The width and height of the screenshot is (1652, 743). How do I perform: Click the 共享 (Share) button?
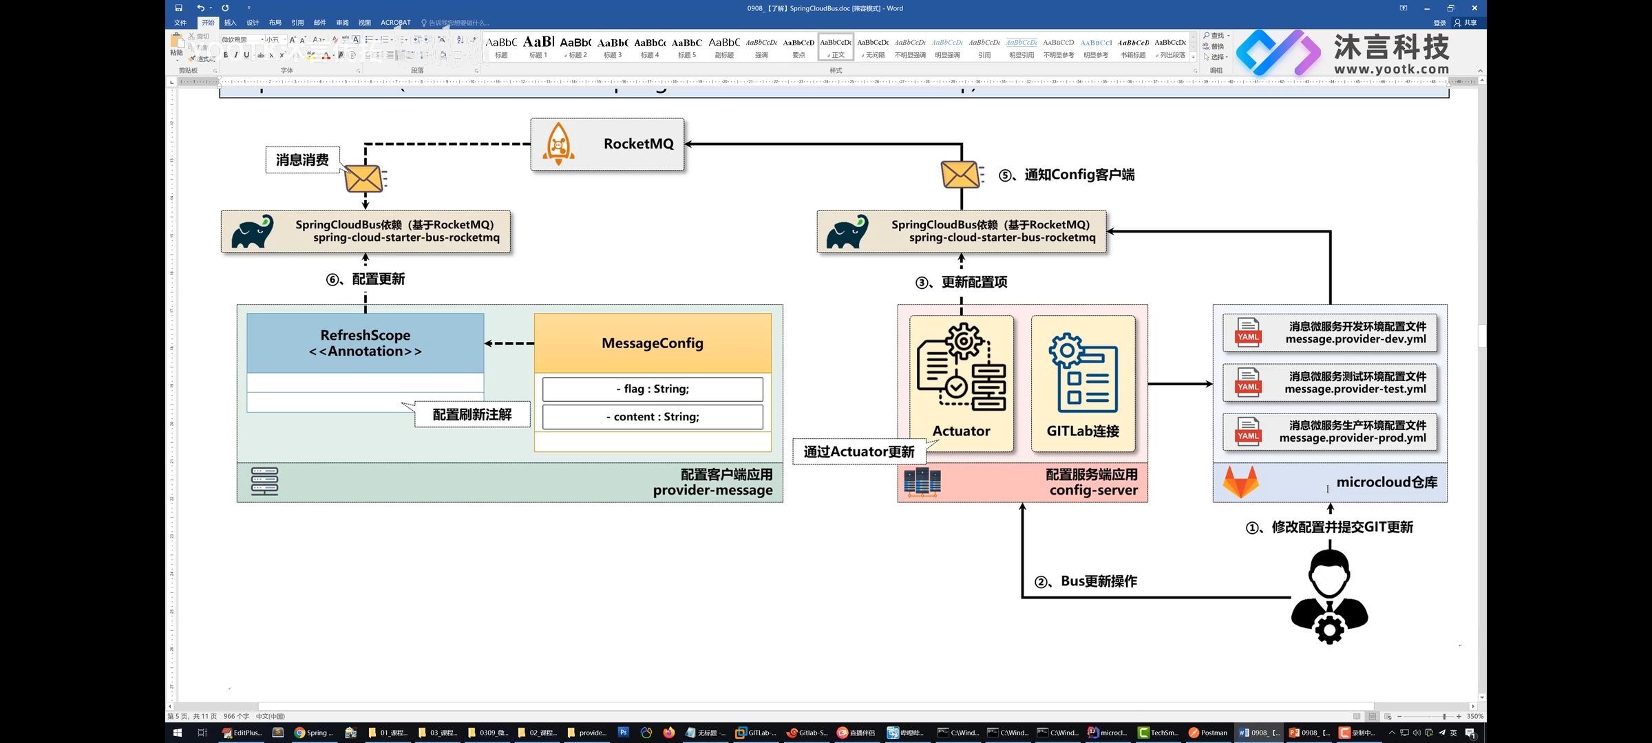pos(1465,23)
